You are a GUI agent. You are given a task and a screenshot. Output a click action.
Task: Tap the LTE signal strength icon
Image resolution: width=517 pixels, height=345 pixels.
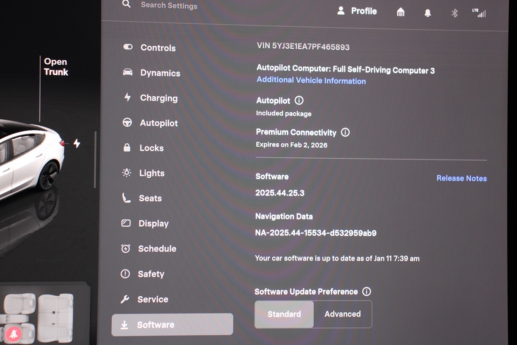[x=479, y=13]
